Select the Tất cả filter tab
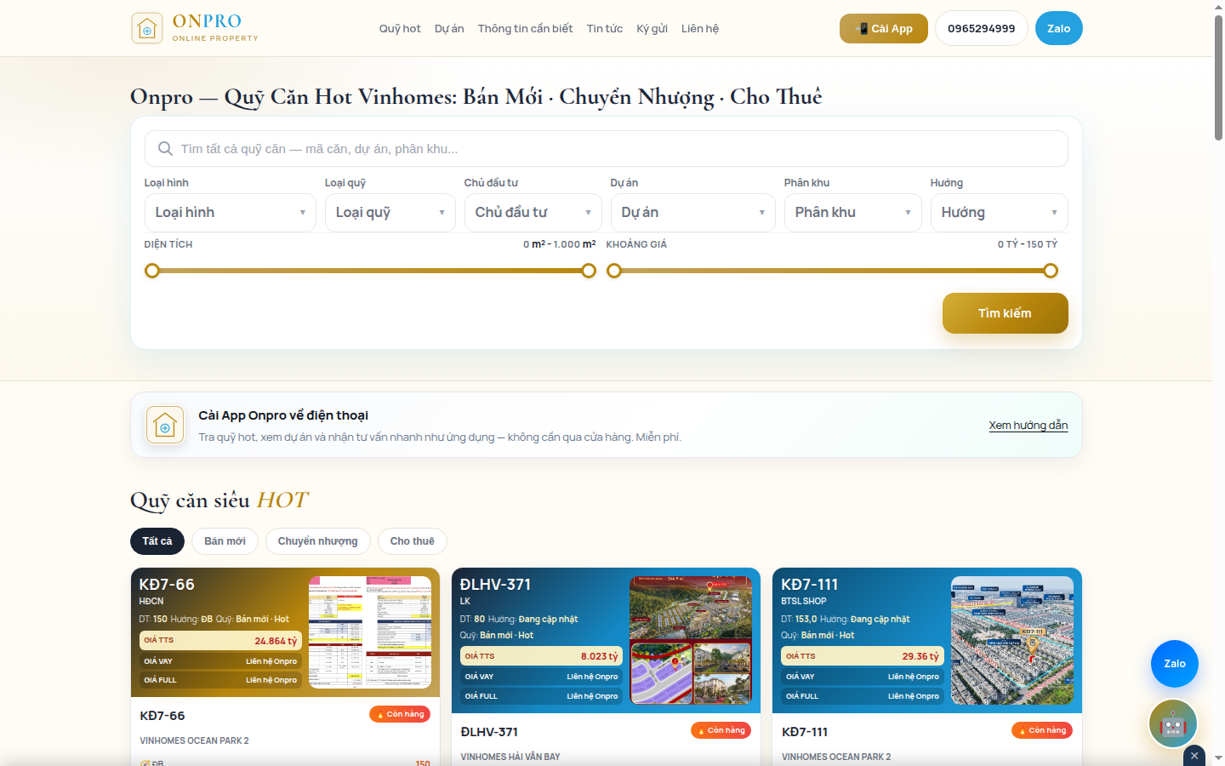1225x766 pixels. pos(157,541)
